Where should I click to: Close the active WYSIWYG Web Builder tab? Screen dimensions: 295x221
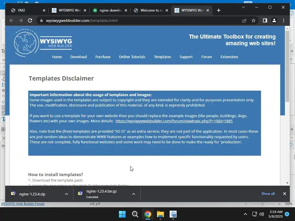tap(208, 10)
